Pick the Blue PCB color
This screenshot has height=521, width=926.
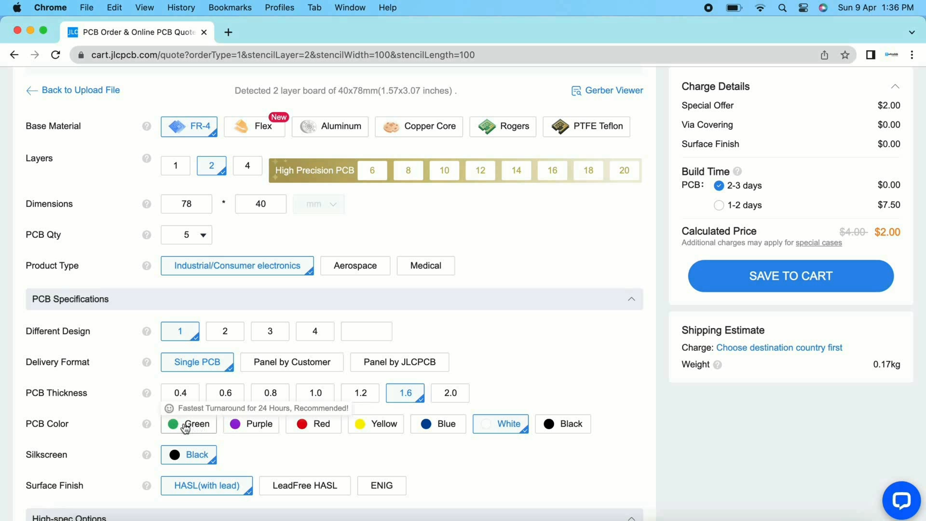[438, 424]
